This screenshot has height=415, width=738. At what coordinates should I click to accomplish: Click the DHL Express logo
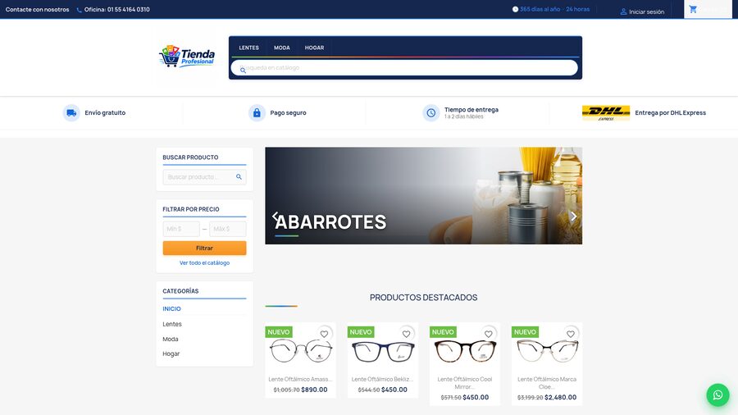coord(606,113)
